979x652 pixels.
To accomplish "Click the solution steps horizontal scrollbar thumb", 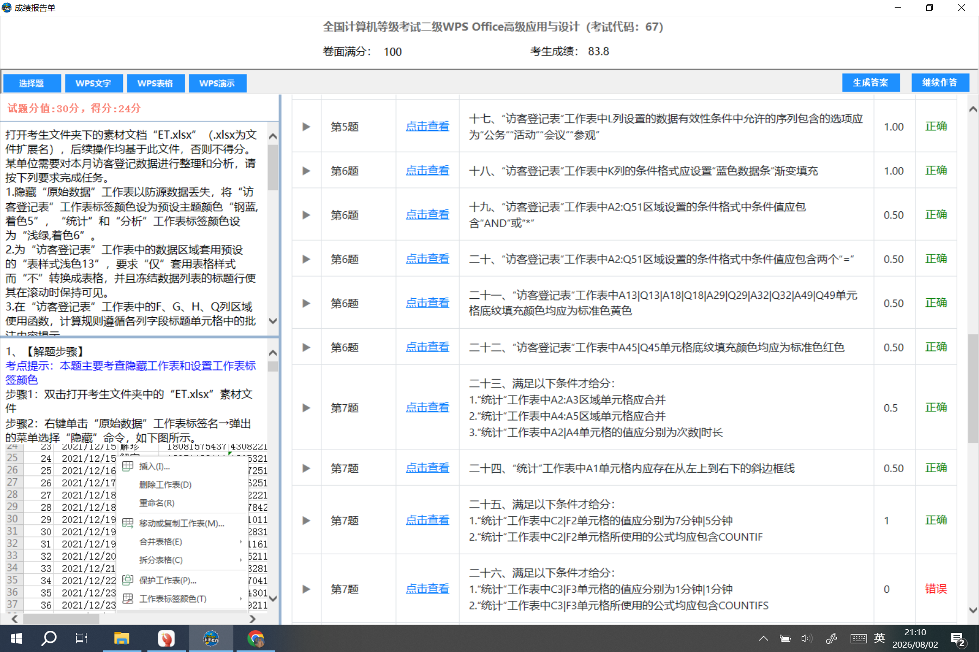I will [61, 619].
